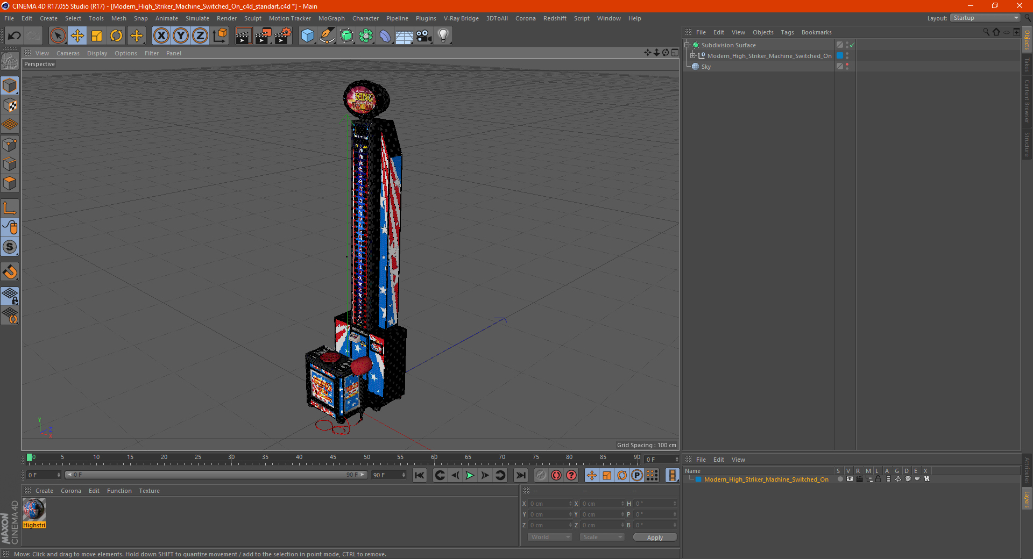
Task: Switch to Model mode
Action: (10, 86)
